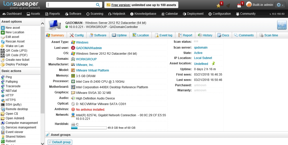Click the Ping action in sidebar
288x145 pixels.
pos(9,77)
